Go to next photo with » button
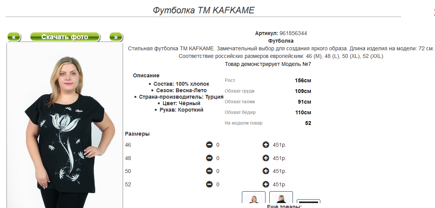This screenshot has height=208, width=435. (116, 37)
